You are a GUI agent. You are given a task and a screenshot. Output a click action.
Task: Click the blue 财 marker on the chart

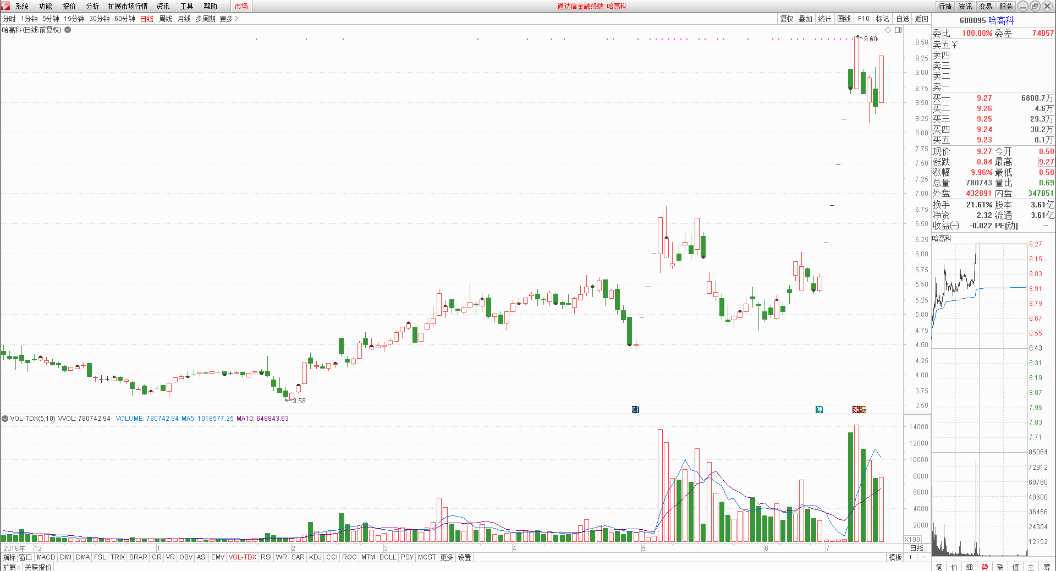point(635,409)
